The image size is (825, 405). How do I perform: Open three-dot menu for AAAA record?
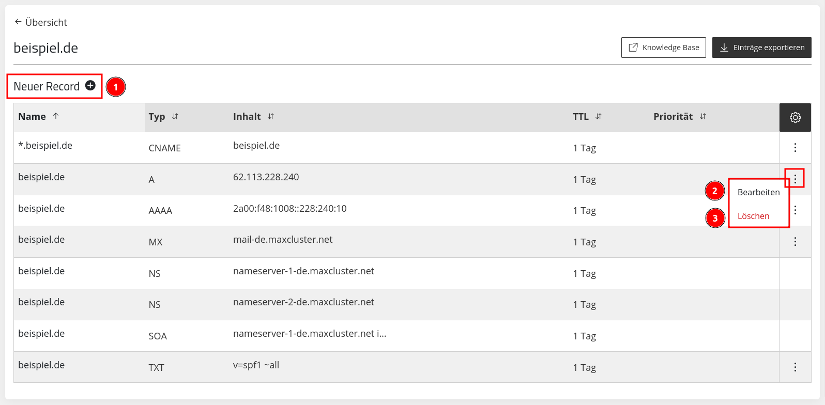(x=795, y=210)
